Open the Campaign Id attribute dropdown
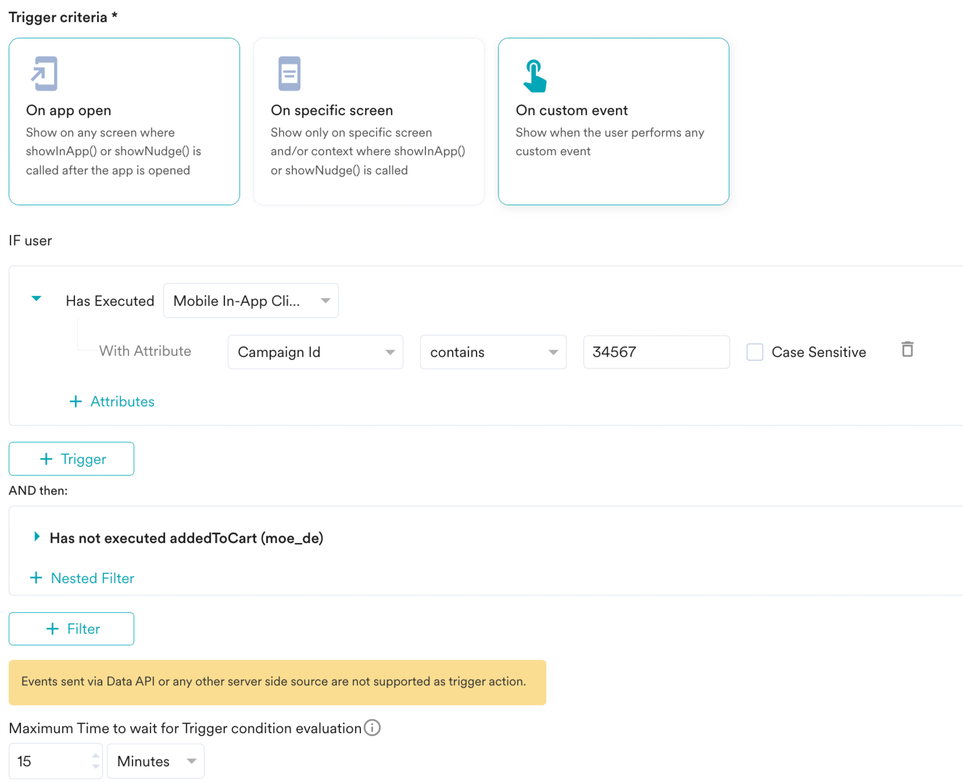Screen dimensions: 963x782 315,352
